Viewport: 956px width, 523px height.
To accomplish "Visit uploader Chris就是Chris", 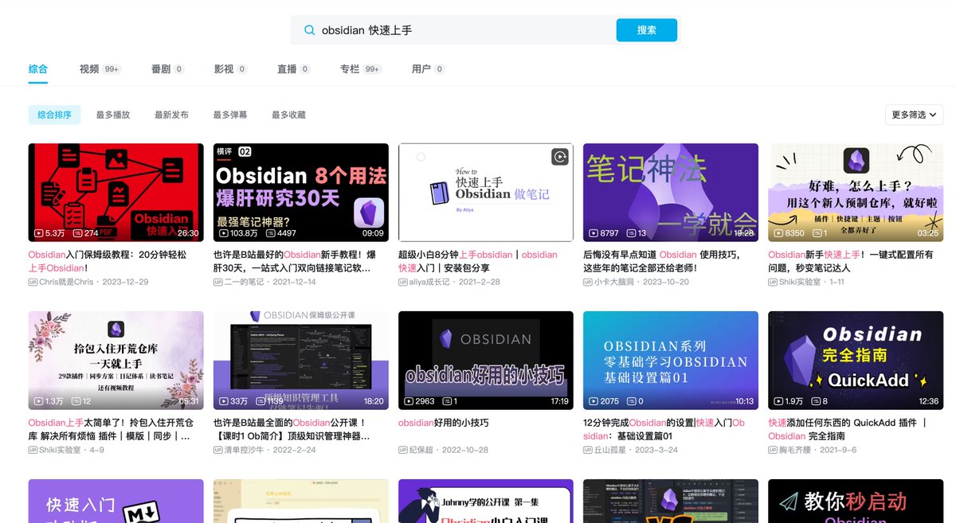I will tap(66, 282).
